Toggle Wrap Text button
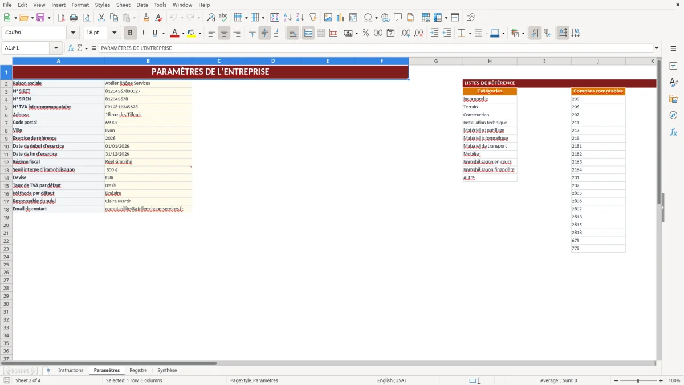 click(x=293, y=33)
